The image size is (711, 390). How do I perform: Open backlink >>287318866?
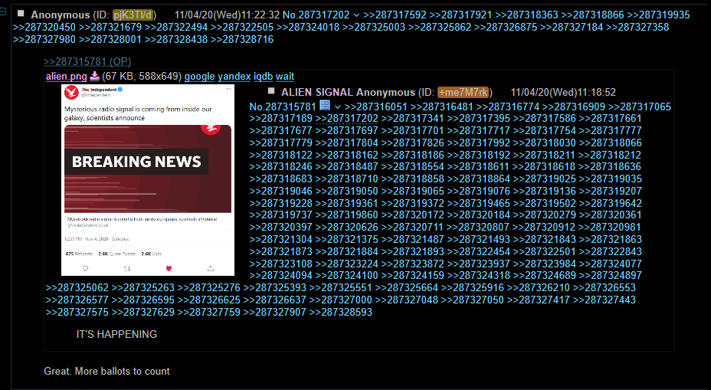point(592,15)
